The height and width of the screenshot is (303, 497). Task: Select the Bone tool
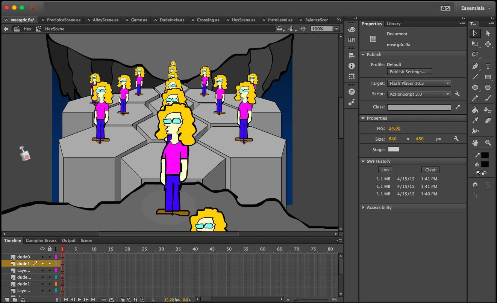click(475, 131)
